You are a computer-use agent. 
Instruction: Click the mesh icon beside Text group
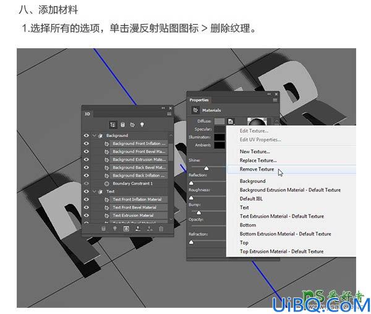coord(101,192)
